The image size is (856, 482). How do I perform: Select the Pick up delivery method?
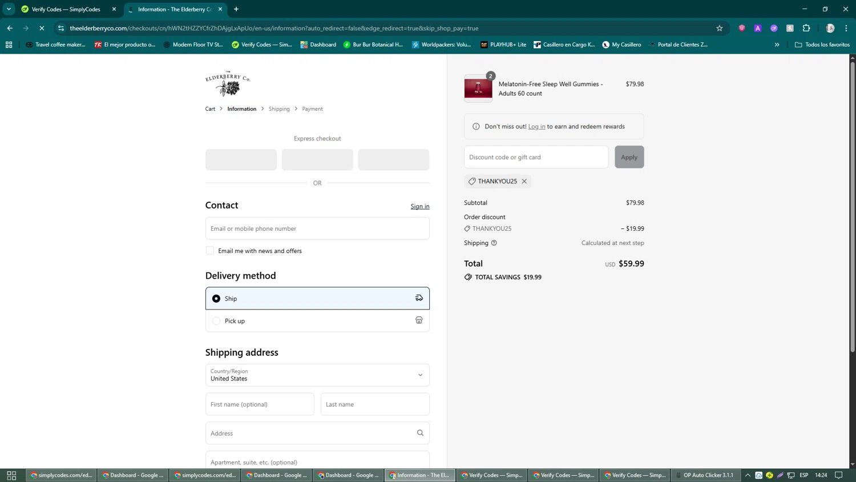coord(317,321)
